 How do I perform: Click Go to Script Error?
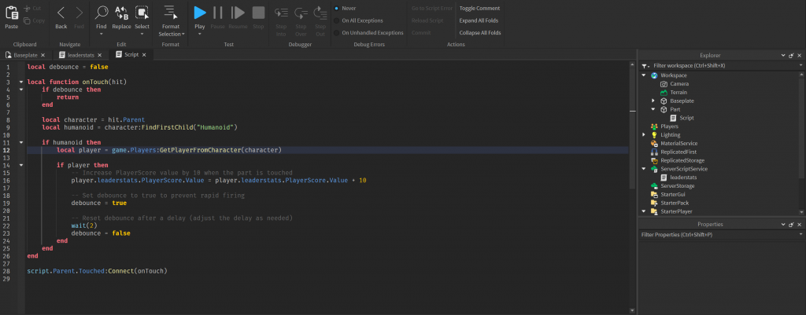(x=432, y=8)
